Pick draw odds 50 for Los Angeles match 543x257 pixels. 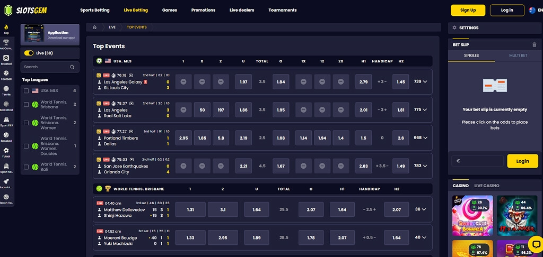coord(202,110)
